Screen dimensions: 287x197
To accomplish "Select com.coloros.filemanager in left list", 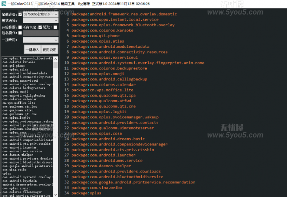I will [x=22, y=192].
